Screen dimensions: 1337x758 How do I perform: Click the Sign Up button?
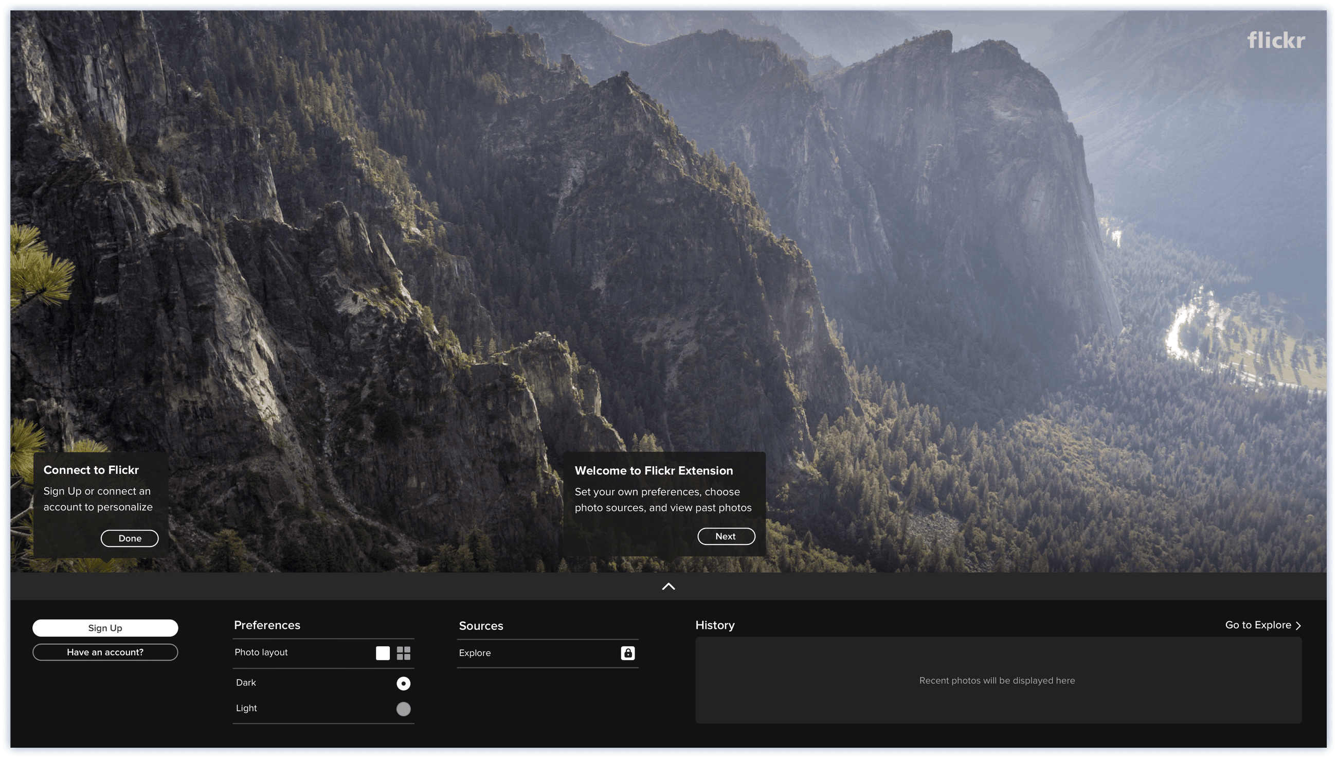[105, 628]
